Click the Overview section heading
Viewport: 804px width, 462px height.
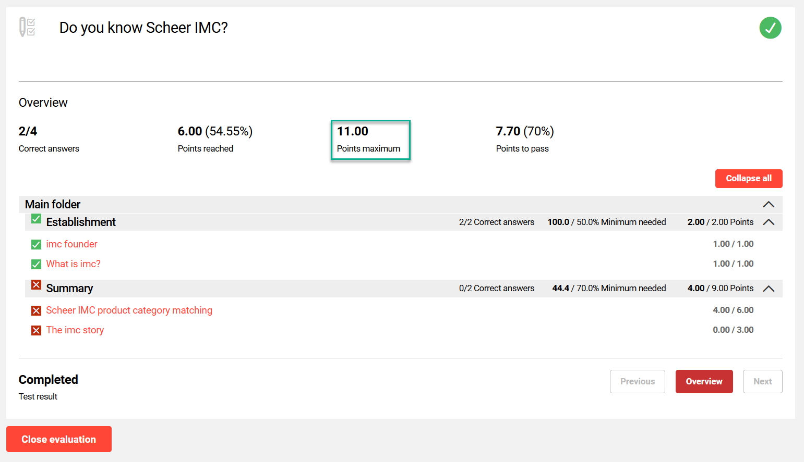point(43,103)
